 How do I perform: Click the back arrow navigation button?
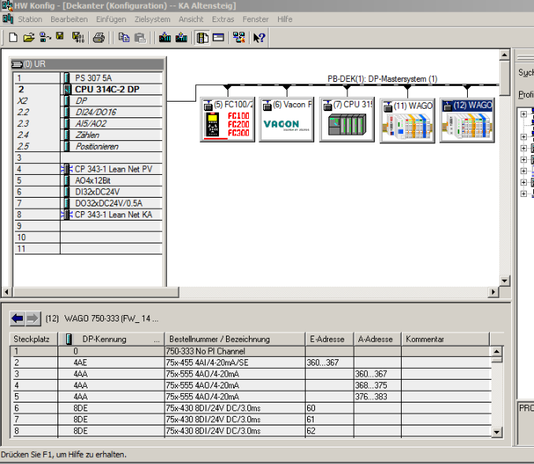point(17,318)
